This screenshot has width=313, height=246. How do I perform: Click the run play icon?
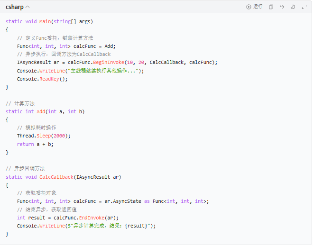pos(249,7)
